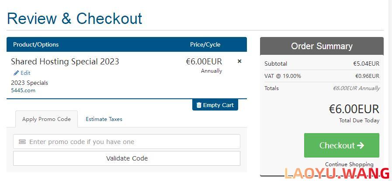
Task: Switch to the Apply Promo Code tab
Action: (x=46, y=119)
